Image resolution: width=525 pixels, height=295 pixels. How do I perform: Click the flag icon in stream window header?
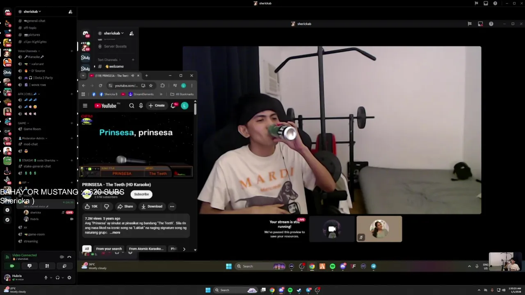tap(470, 24)
